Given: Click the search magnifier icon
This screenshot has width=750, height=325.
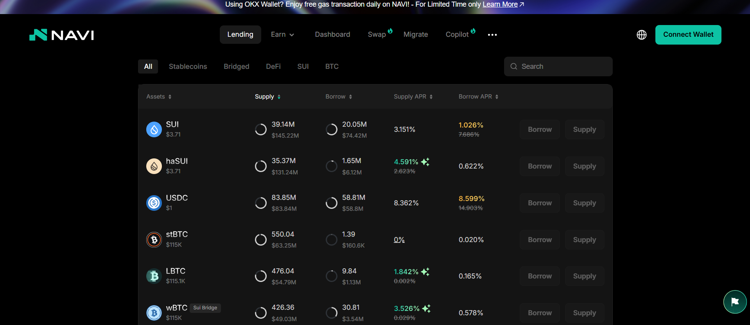Looking at the screenshot, I should pyautogui.click(x=514, y=66).
